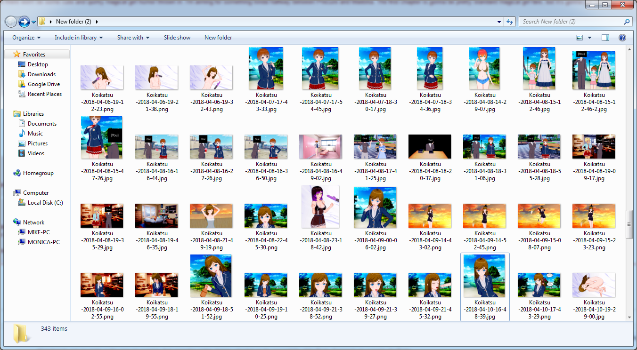Click the 'New folder (2)' breadcrumb
The height and width of the screenshot is (350, 637).
73,22
